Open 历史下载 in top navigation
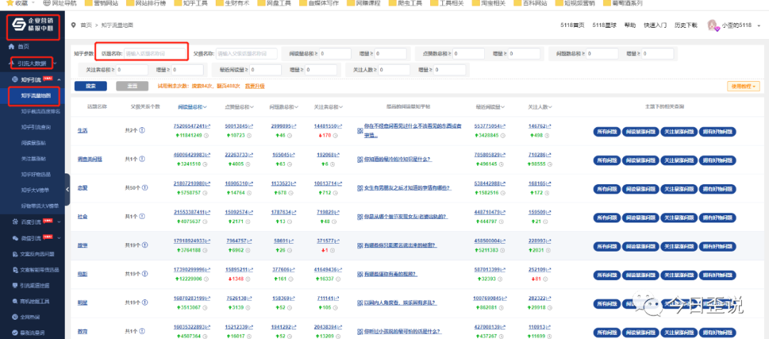769x339 pixels. pos(686,26)
